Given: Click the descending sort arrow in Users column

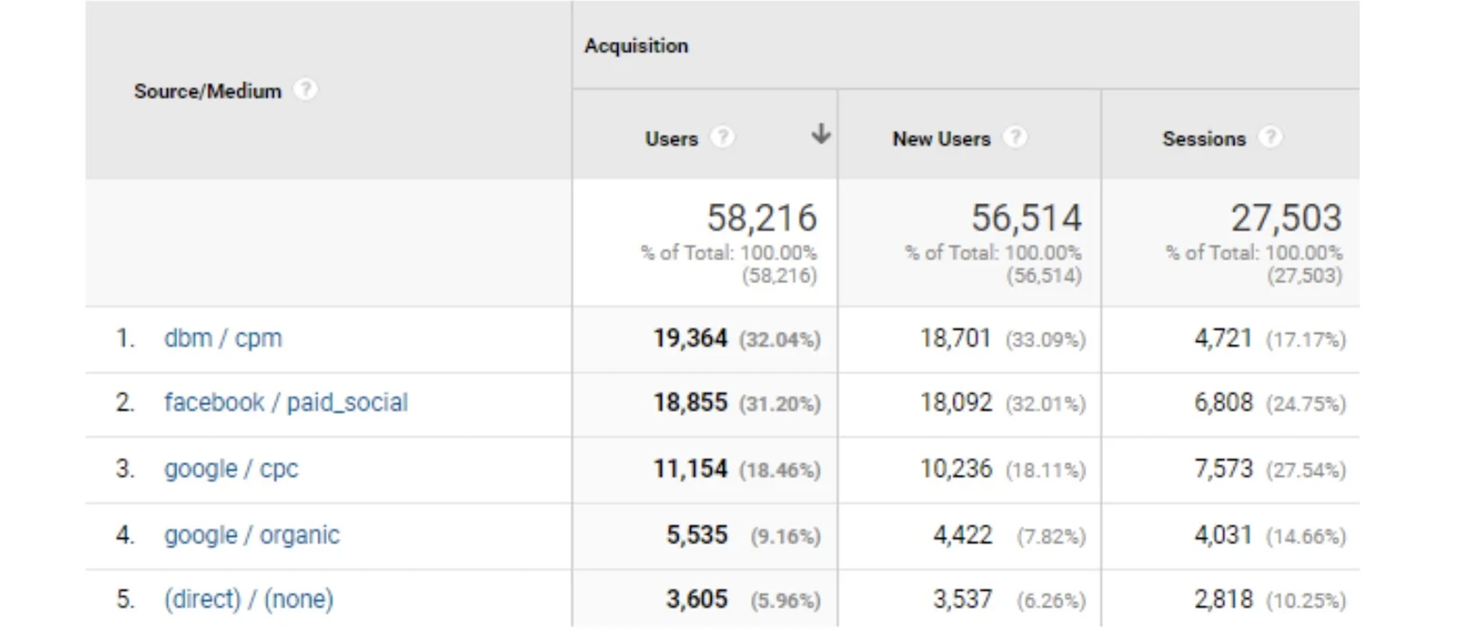Looking at the screenshot, I should click(821, 134).
